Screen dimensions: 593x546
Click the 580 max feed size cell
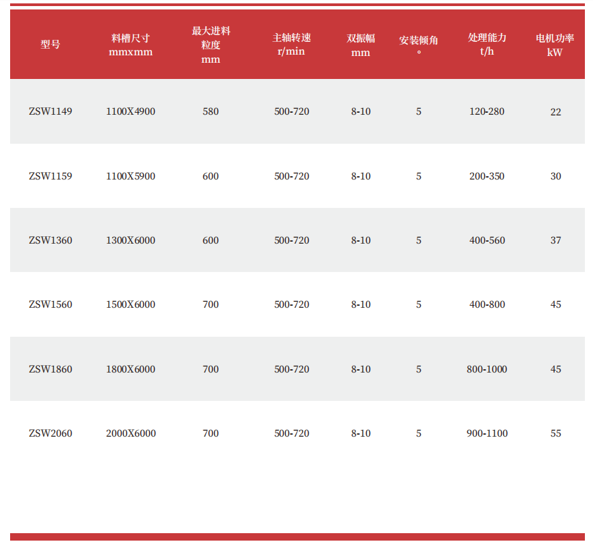[211, 111]
